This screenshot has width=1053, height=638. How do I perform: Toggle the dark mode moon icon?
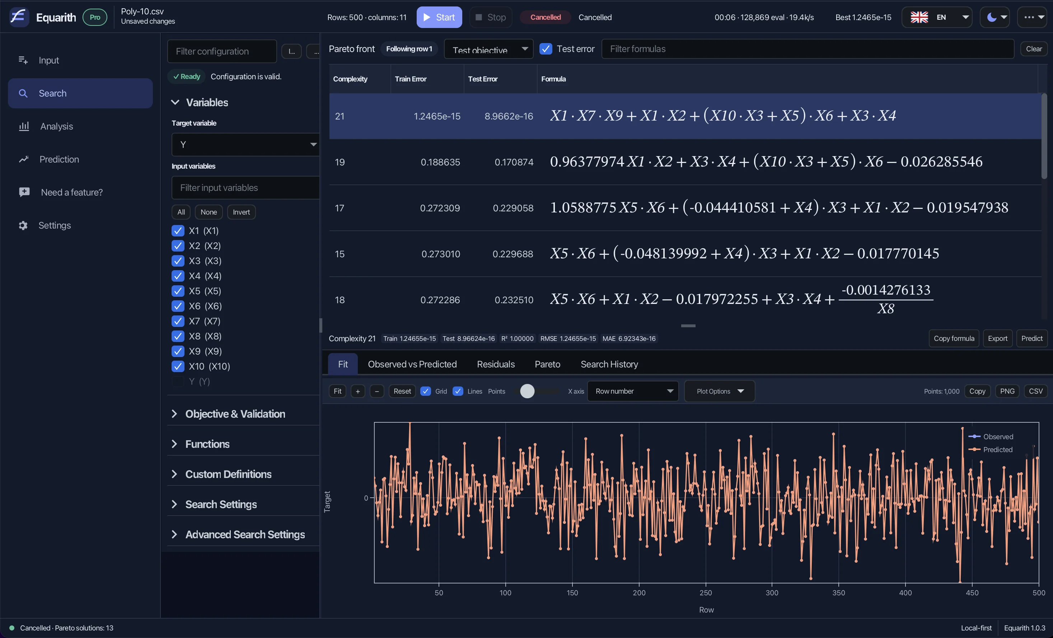[992, 17]
